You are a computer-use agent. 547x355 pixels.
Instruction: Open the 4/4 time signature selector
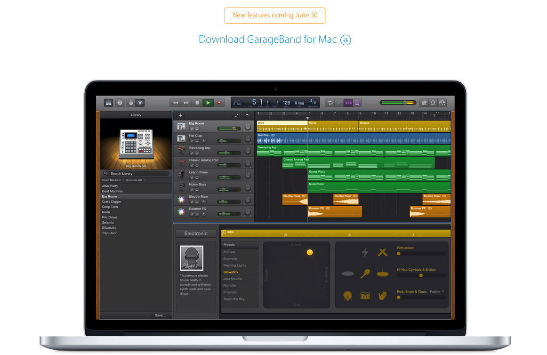coord(313,103)
